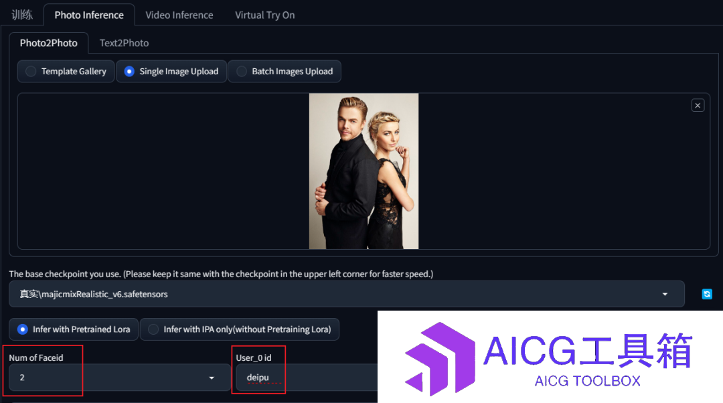Open the Virtual Try On tab
The height and width of the screenshot is (403, 723).
tap(264, 15)
